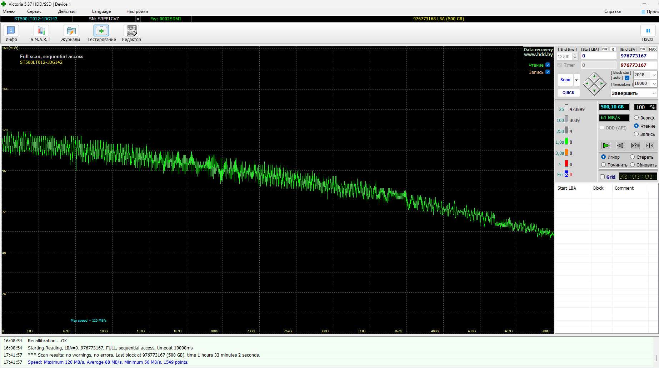Choose the Вериф. test mode
The height and width of the screenshot is (368, 659).
pyautogui.click(x=636, y=118)
